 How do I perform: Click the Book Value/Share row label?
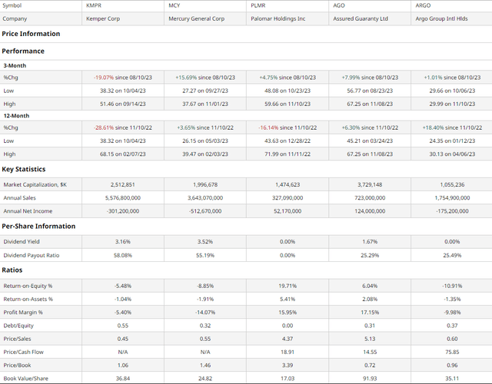pos(25,379)
